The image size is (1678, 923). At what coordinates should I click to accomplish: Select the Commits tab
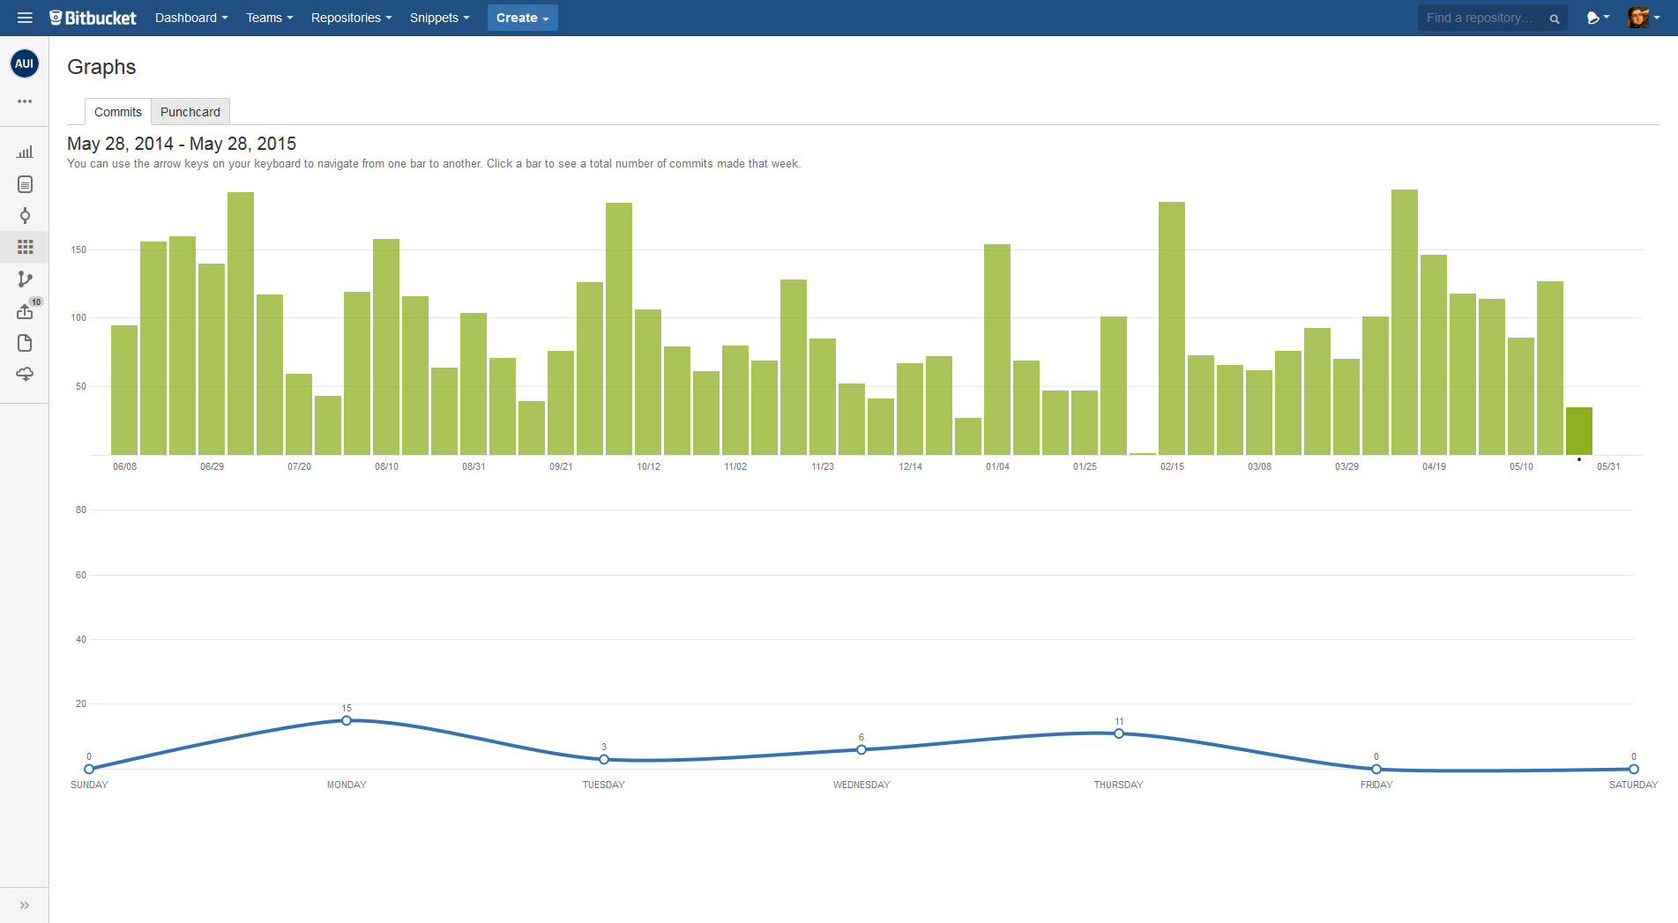tap(117, 111)
